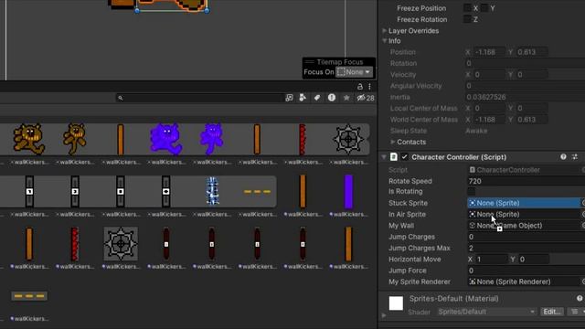The image size is (585, 329).
Task: Collapse the Character Controller component foldout
Action: [384, 157]
